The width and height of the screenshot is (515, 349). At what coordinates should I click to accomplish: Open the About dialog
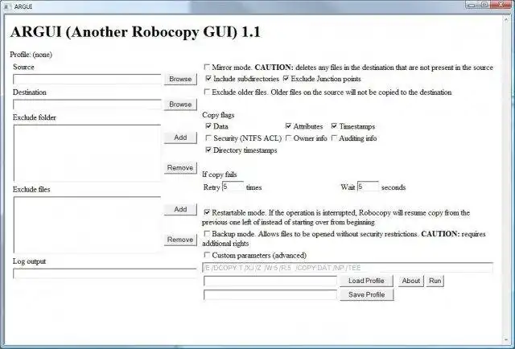411,281
